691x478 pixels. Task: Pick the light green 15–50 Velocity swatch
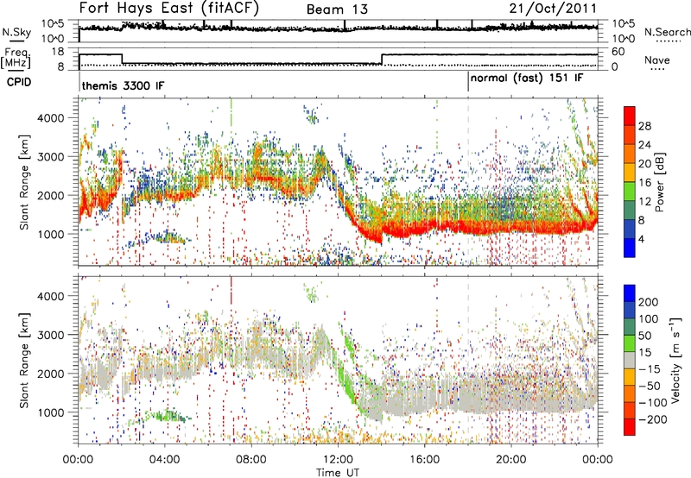[x=630, y=343]
